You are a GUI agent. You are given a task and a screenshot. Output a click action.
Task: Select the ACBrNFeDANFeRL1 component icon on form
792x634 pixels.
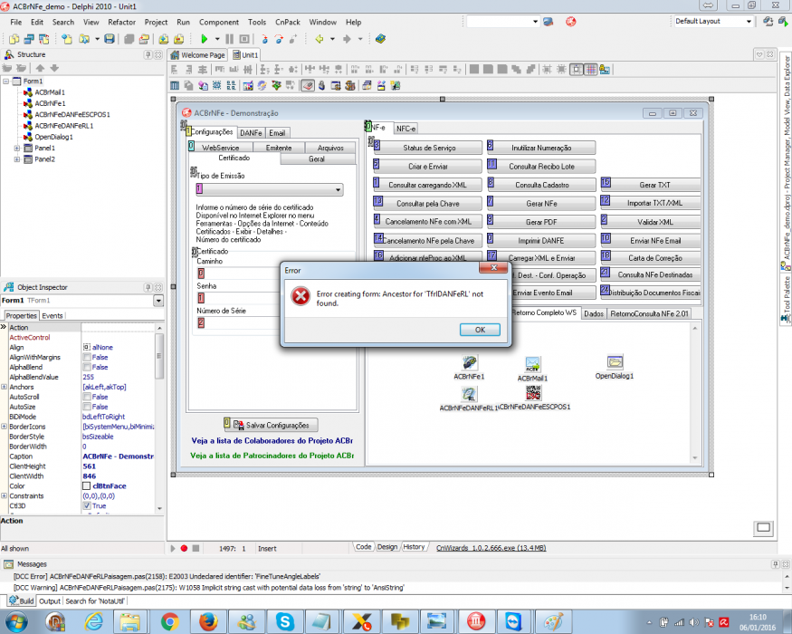469,394
